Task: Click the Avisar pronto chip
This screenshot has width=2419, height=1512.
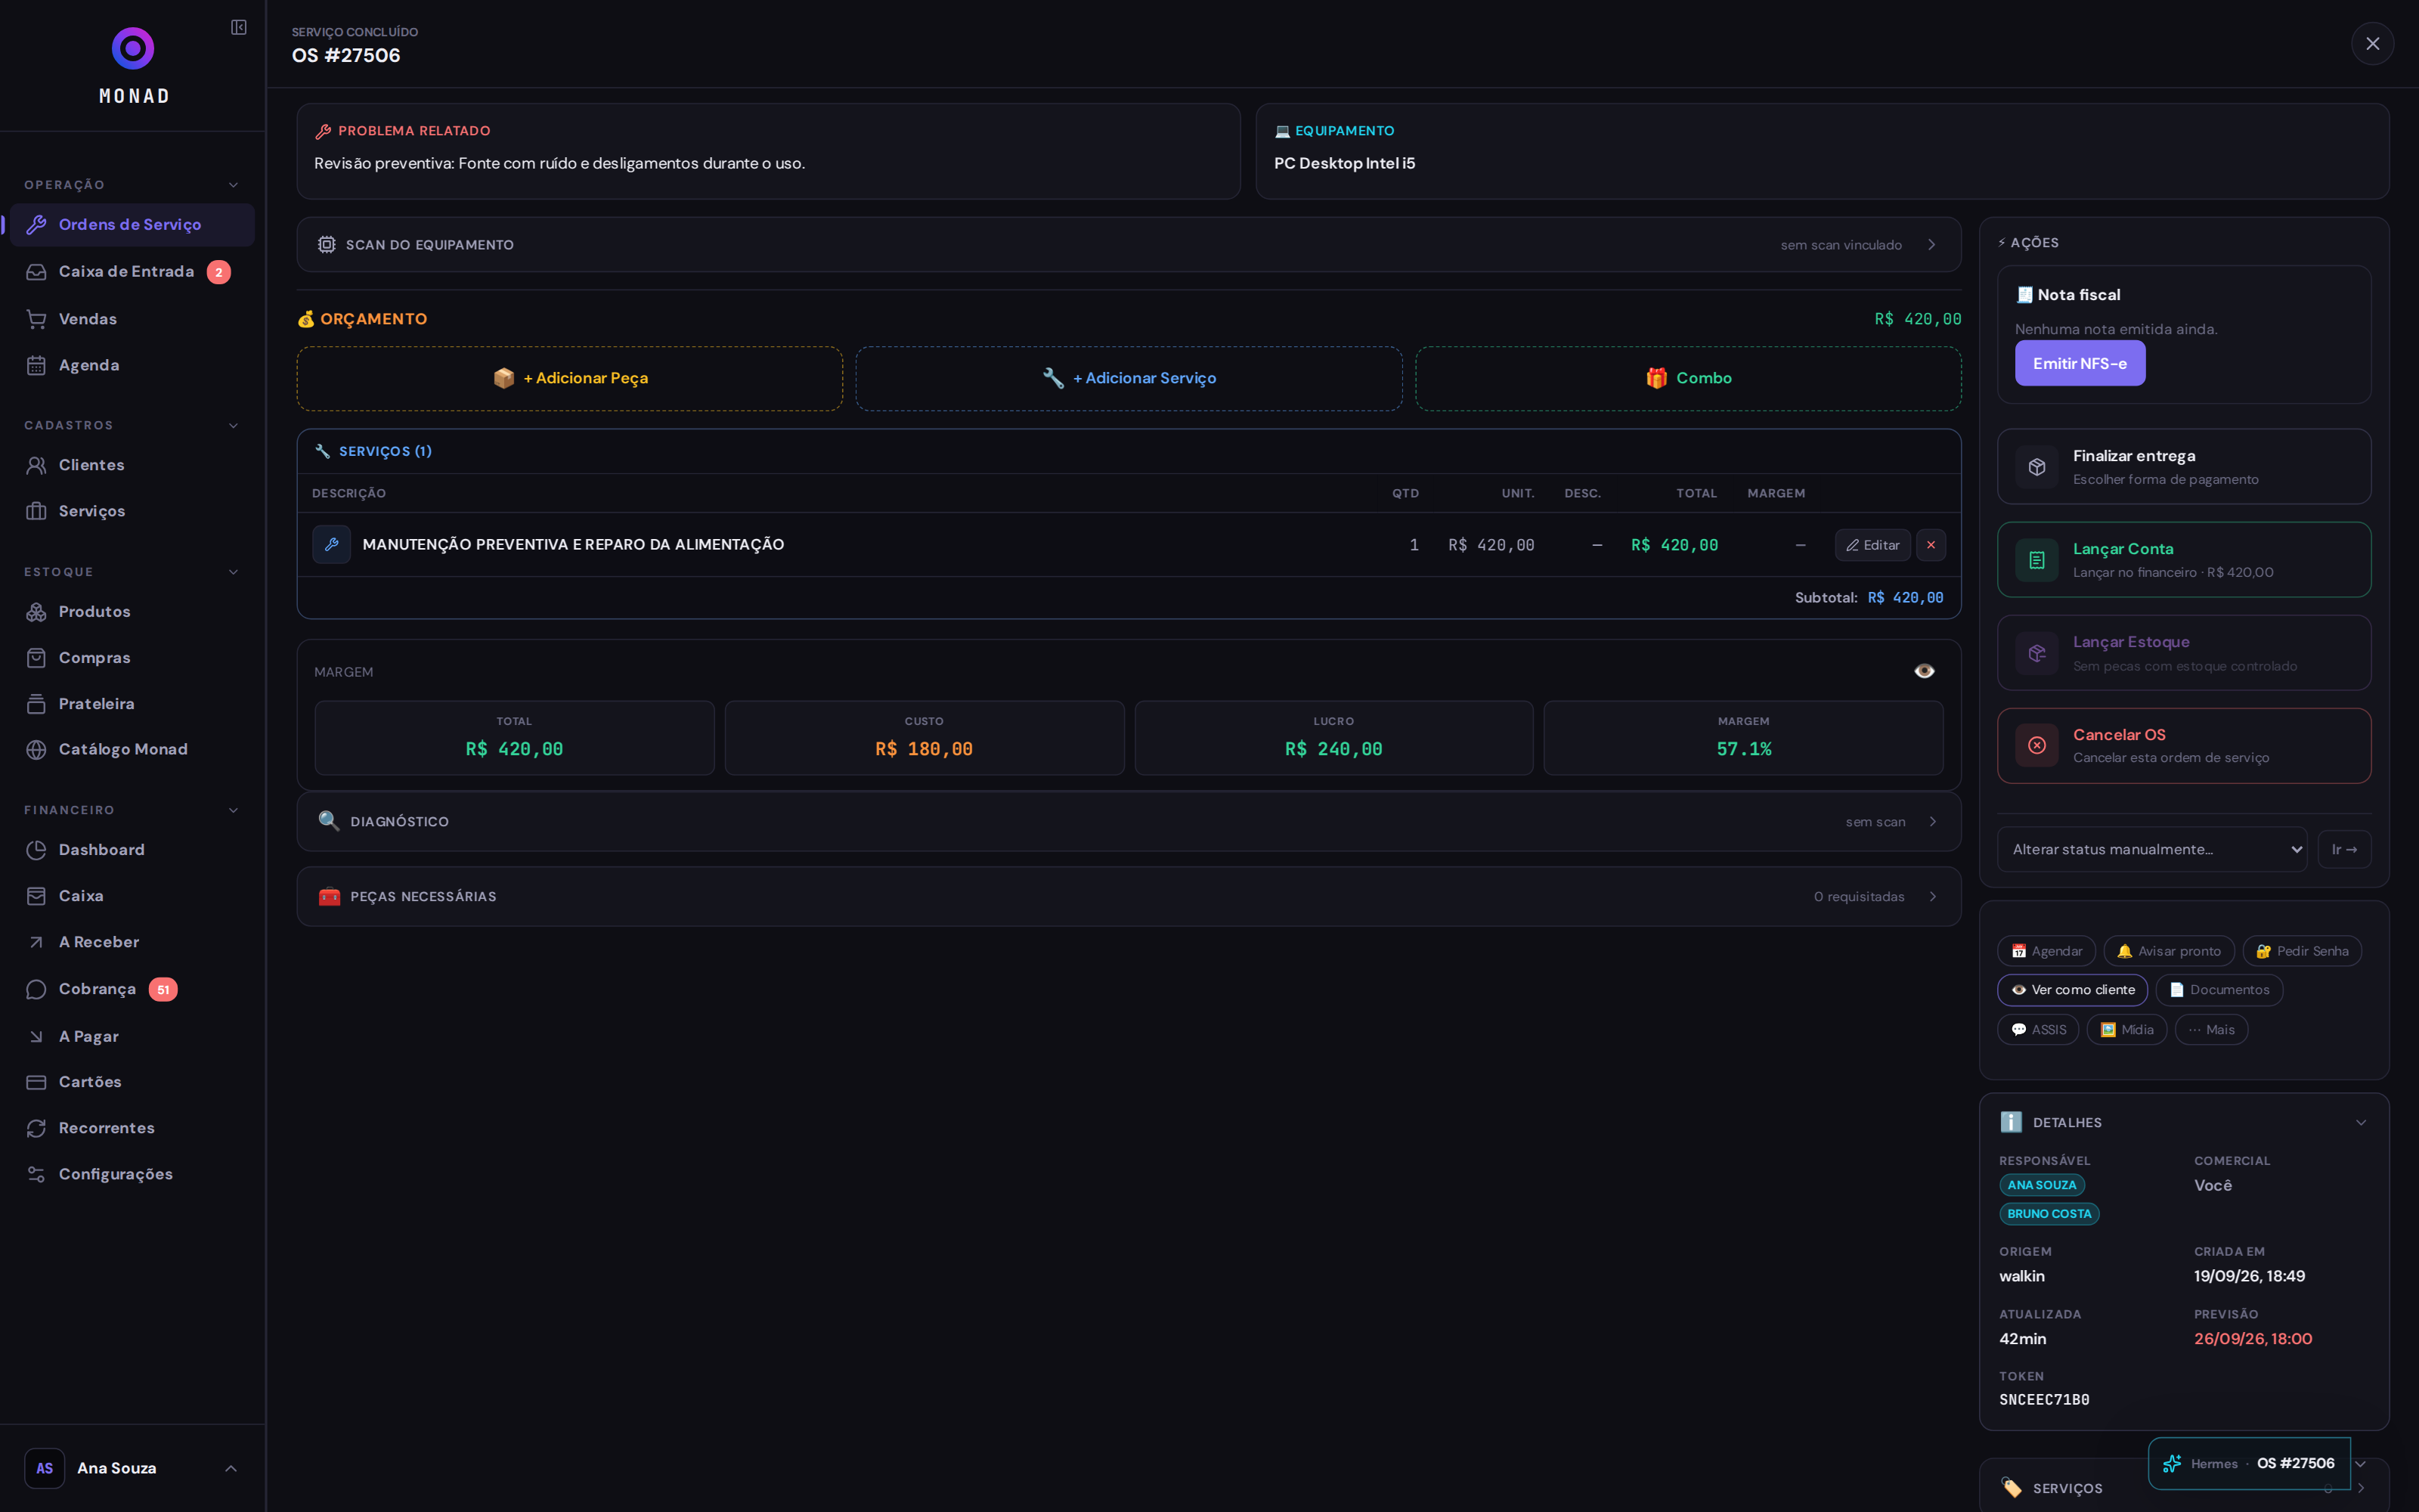Action: [2168, 951]
